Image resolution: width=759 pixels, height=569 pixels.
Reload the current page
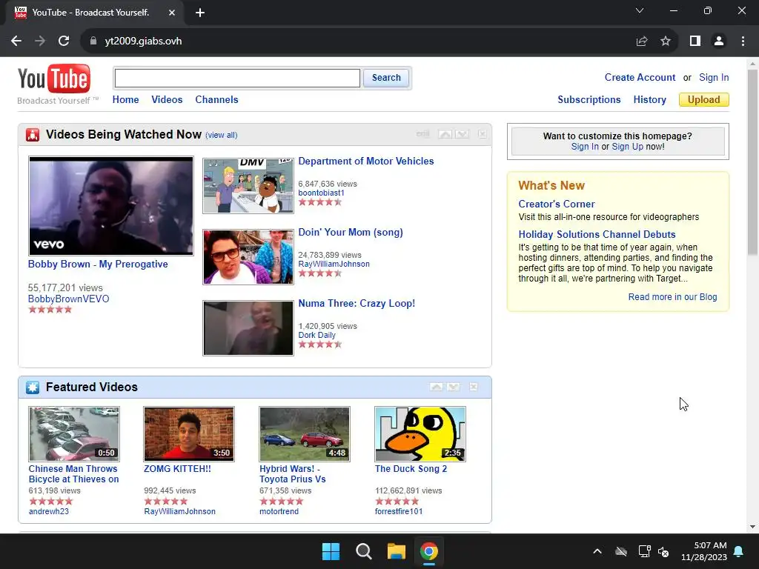click(x=64, y=41)
